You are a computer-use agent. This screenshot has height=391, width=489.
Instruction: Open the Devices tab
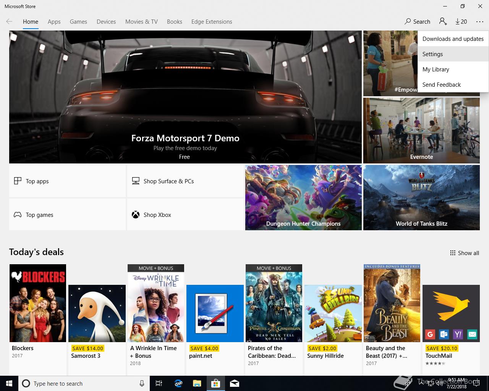(106, 22)
